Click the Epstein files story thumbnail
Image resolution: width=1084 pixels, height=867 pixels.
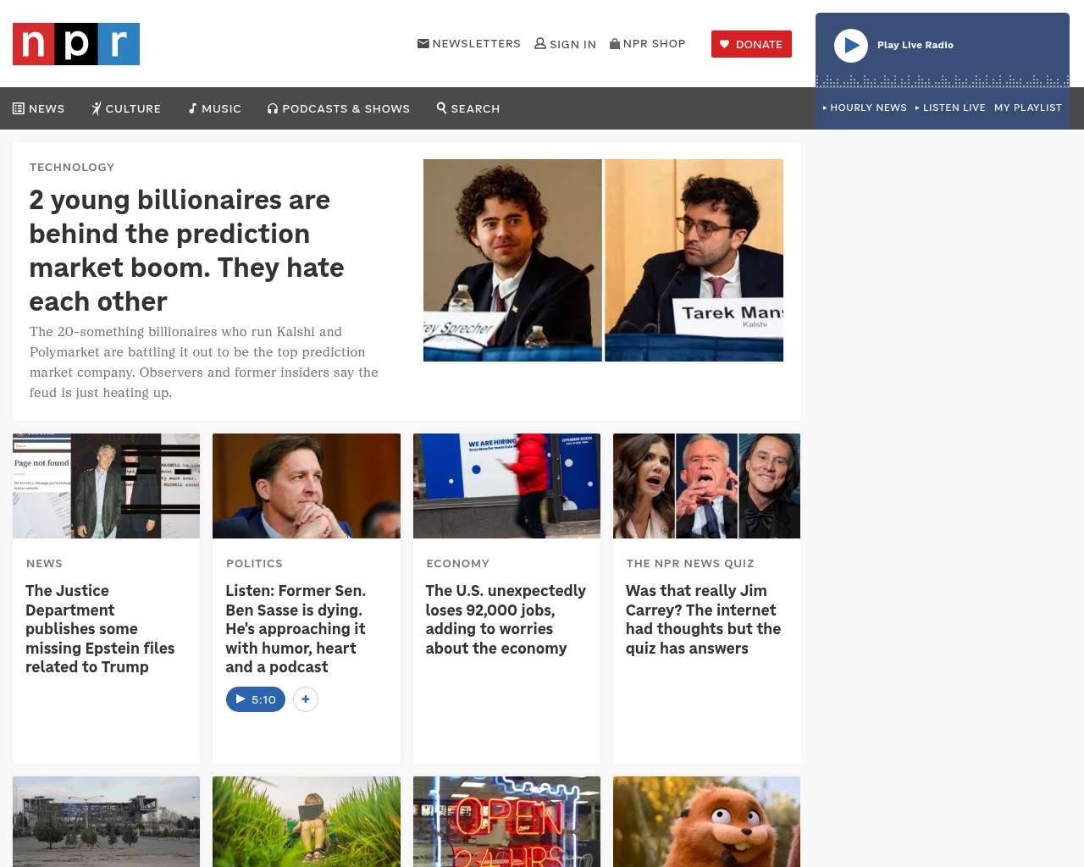(106, 486)
